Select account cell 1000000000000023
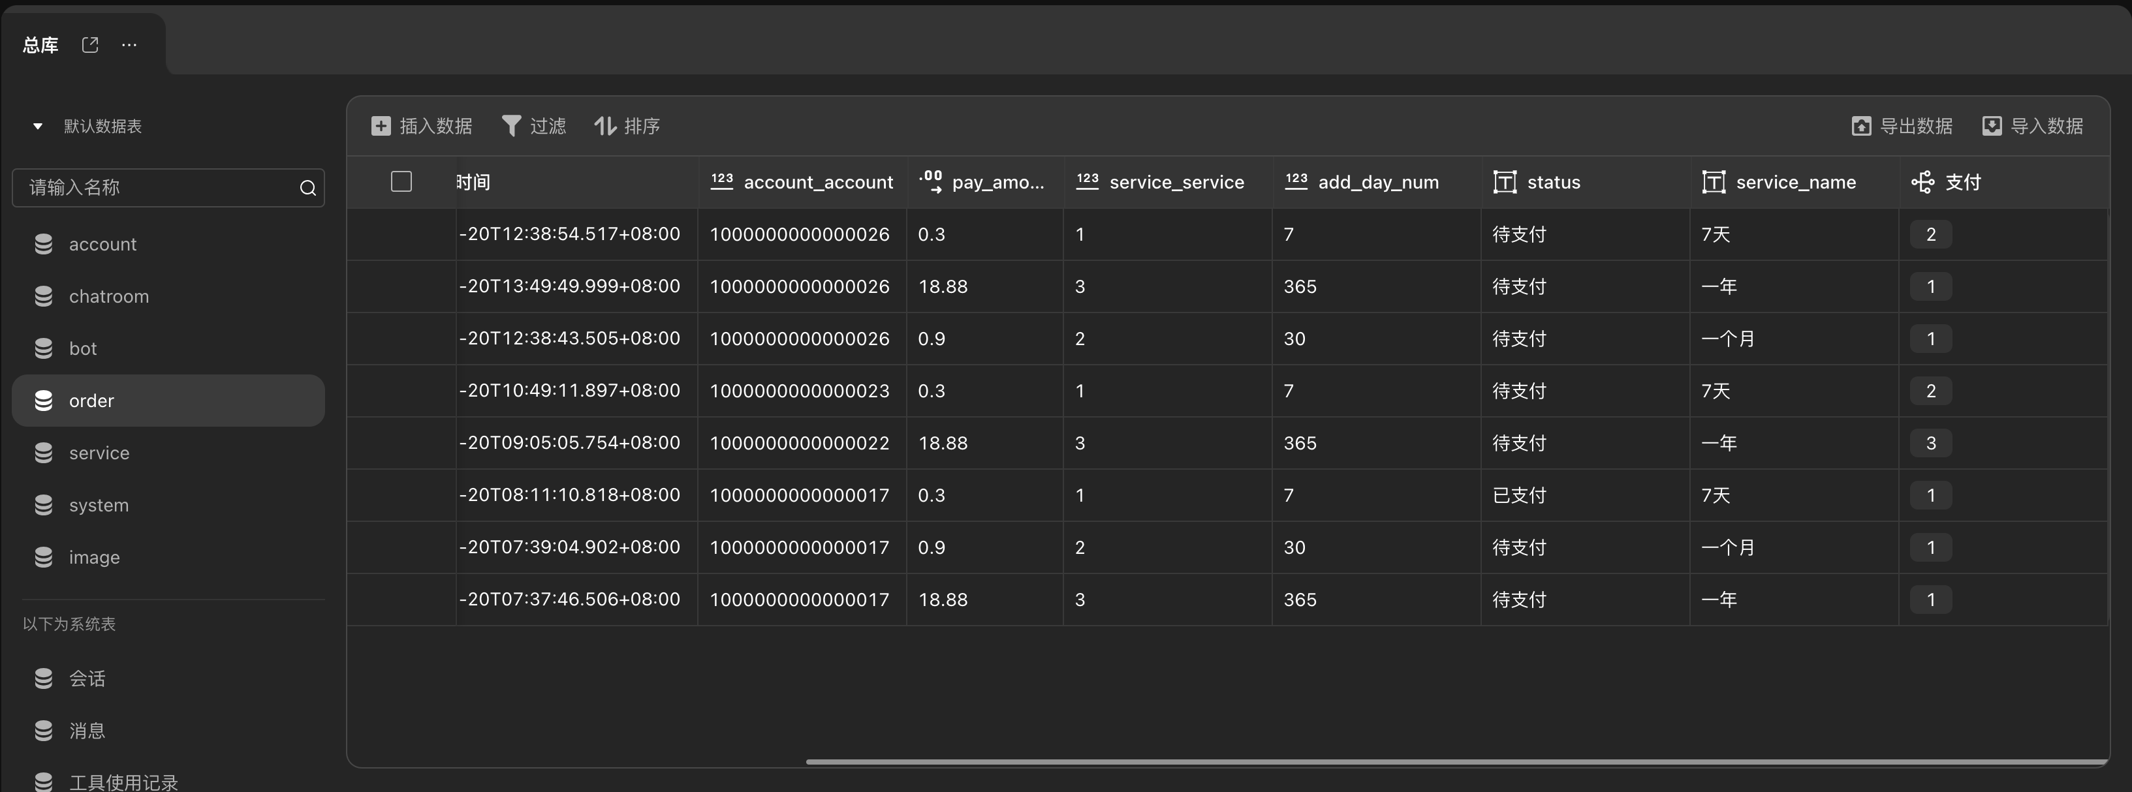The width and height of the screenshot is (2132, 792). [x=802, y=390]
